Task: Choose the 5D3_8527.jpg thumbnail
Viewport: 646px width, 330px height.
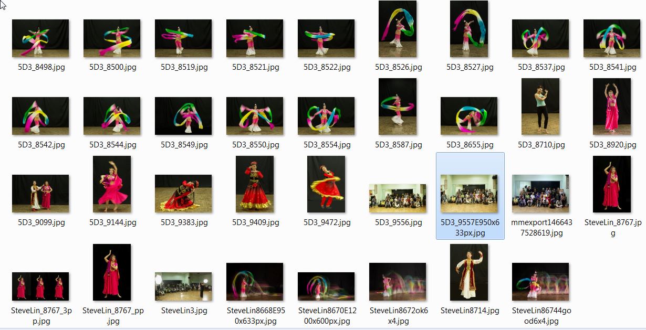Action: pos(469,29)
